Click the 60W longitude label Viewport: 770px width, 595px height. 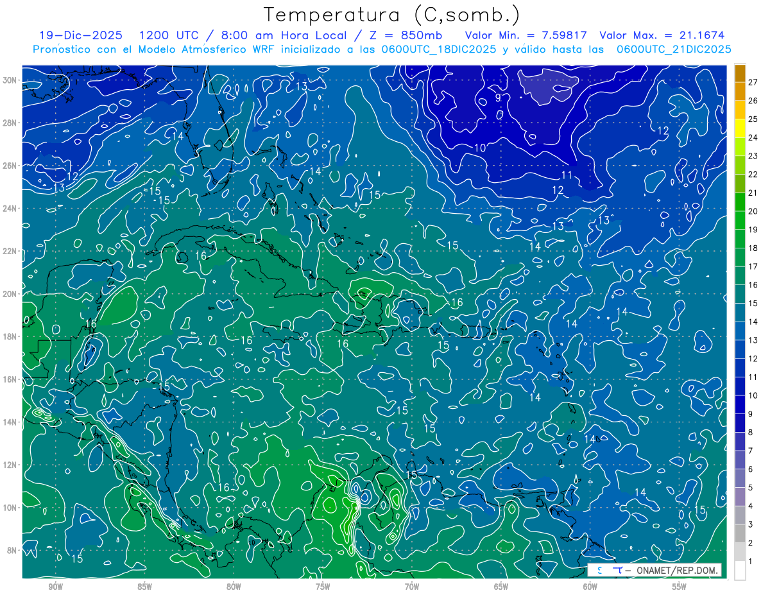click(x=590, y=587)
